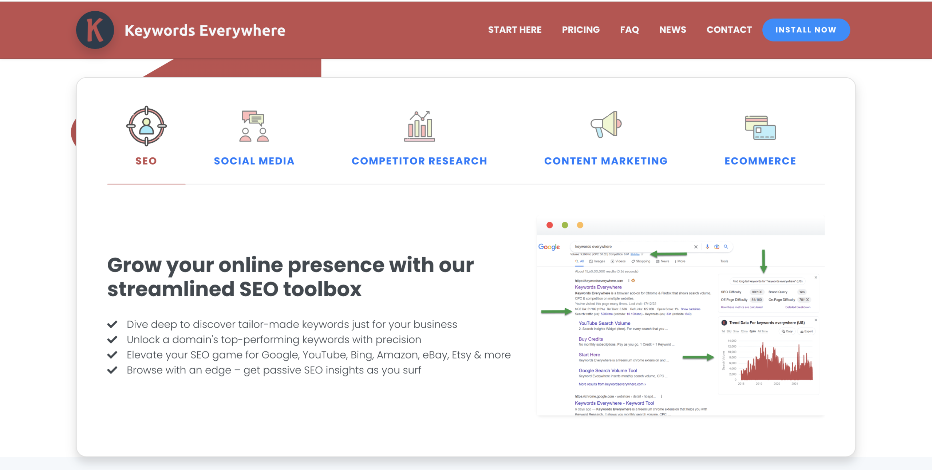This screenshot has width=932, height=470.
Task: Open the FAQ navigation link
Action: click(x=629, y=30)
